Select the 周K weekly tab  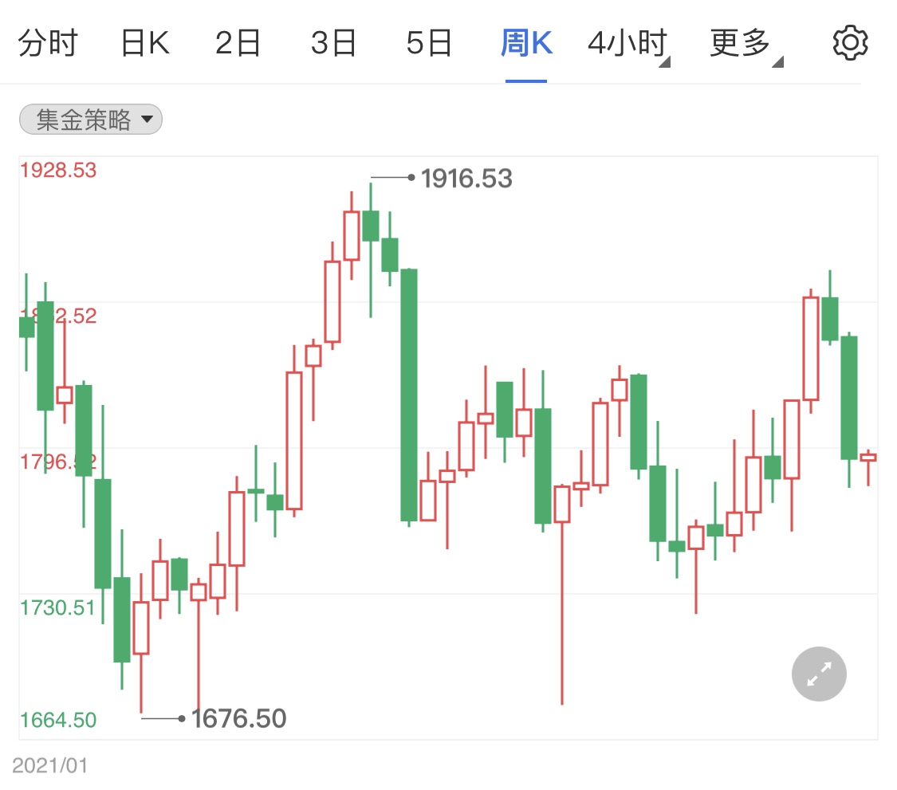click(526, 43)
